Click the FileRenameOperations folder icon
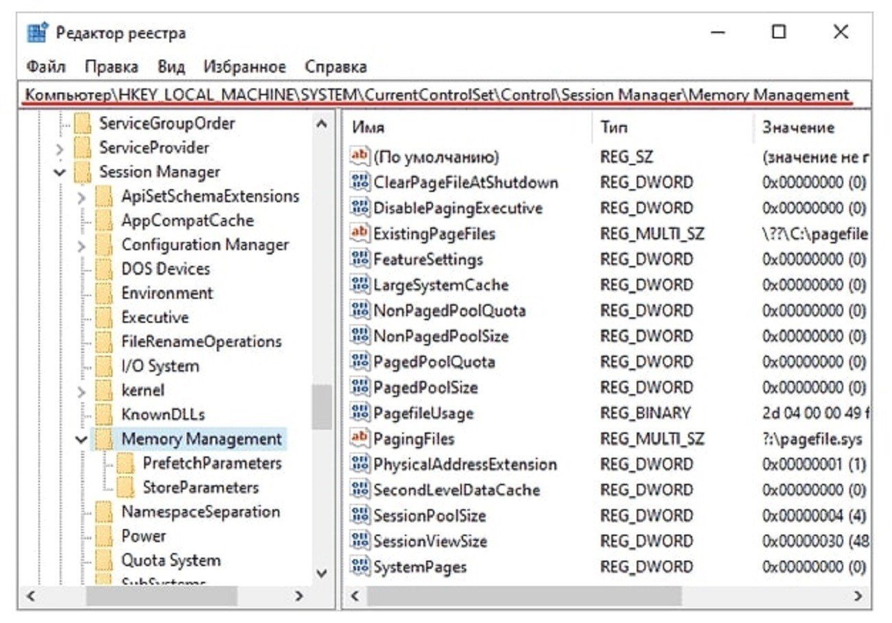This screenshot has width=892, height=623. (x=104, y=342)
